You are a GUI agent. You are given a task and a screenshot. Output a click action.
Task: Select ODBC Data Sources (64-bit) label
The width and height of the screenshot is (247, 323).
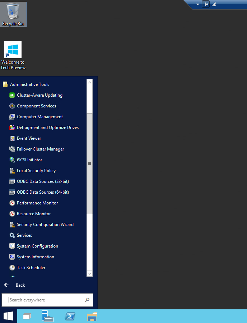[x=43, y=192]
